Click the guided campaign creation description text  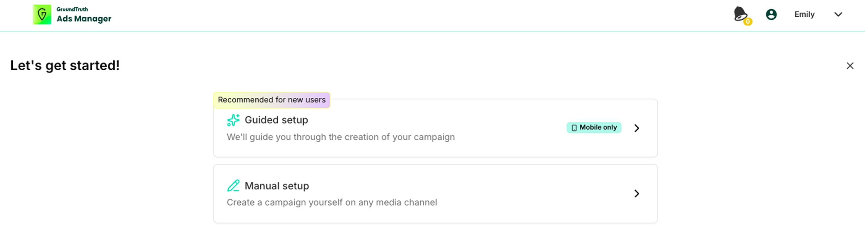[340, 137]
